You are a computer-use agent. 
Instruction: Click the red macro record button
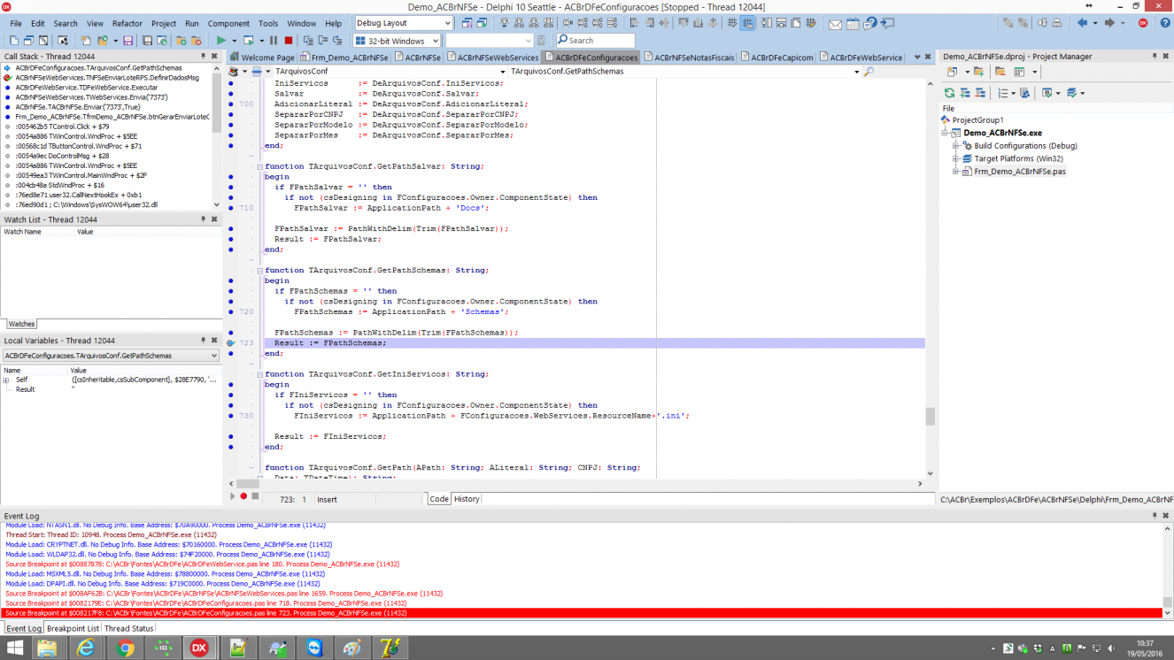243,496
